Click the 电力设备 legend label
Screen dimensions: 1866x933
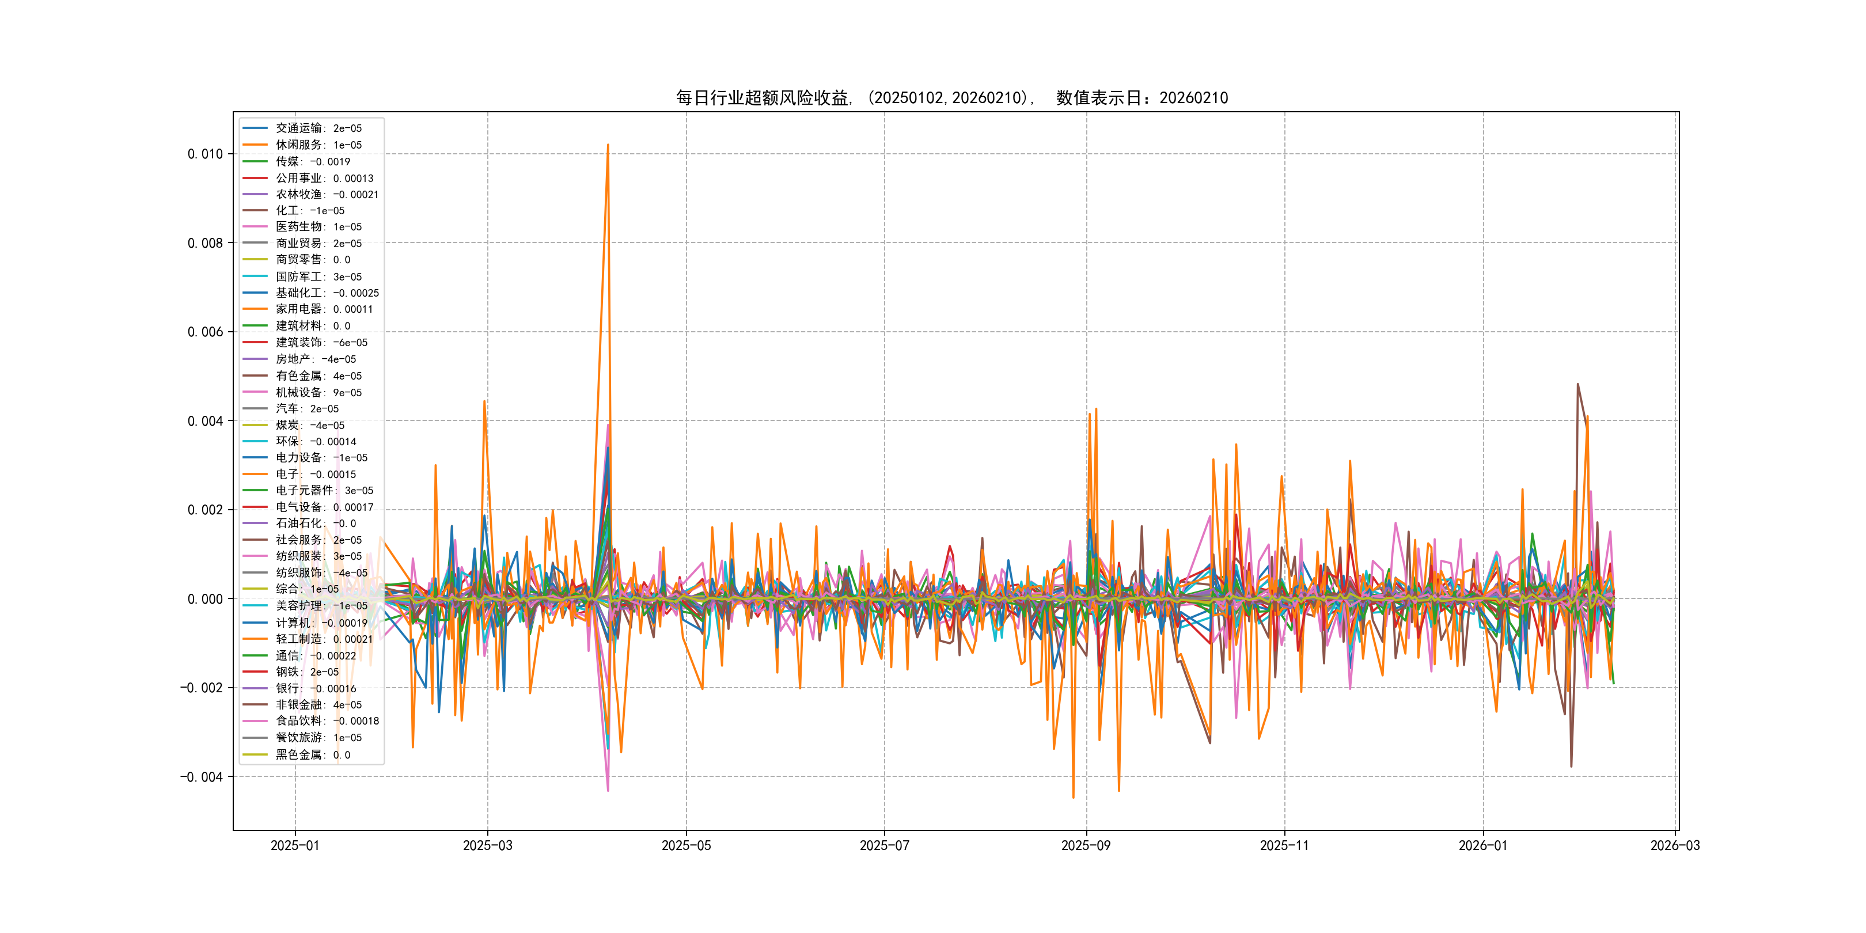pyautogui.click(x=321, y=458)
